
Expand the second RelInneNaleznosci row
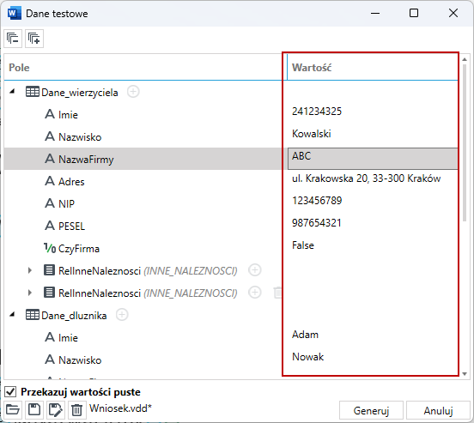pyautogui.click(x=29, y=293)
